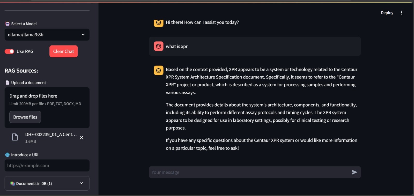
Task: Toggle the Use RAG switch off
Action: tap(9, 51)
